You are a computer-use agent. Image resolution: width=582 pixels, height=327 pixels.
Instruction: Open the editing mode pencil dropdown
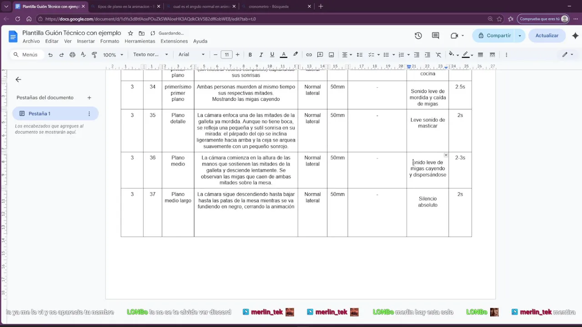click(567, 54)
